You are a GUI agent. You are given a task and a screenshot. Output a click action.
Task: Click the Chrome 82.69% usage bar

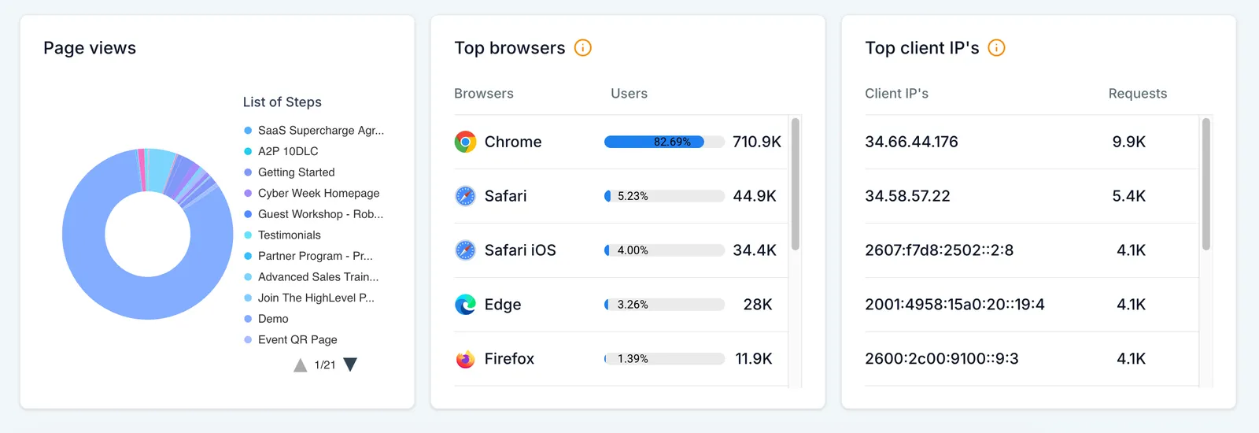tap(664, 142)
